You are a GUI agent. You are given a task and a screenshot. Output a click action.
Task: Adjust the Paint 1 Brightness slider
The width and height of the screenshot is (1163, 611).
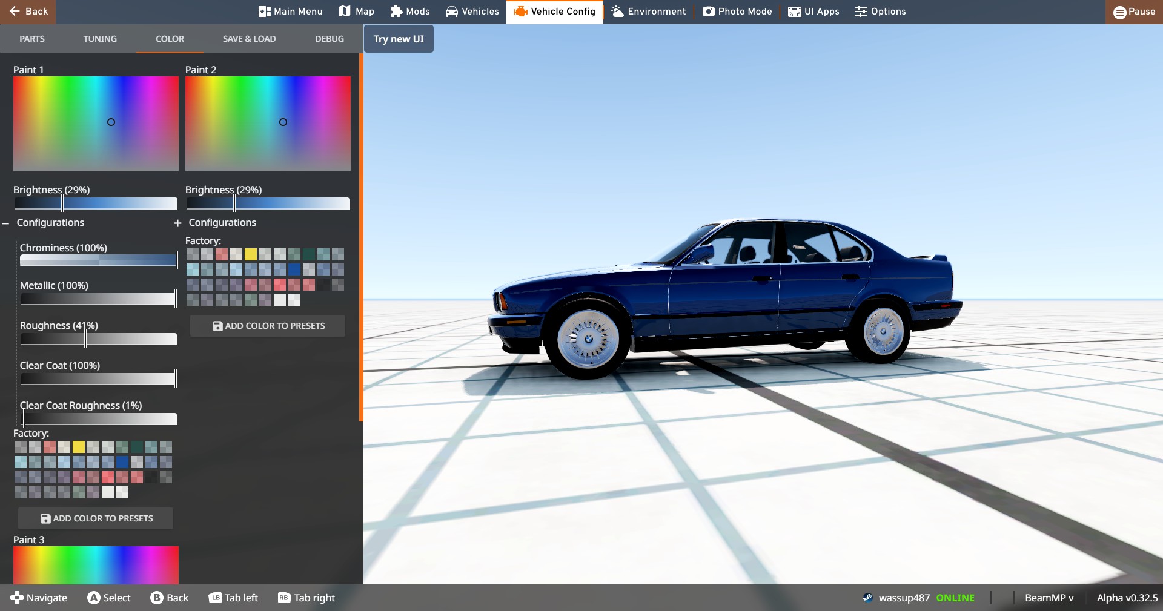click(x=96, y=203)
